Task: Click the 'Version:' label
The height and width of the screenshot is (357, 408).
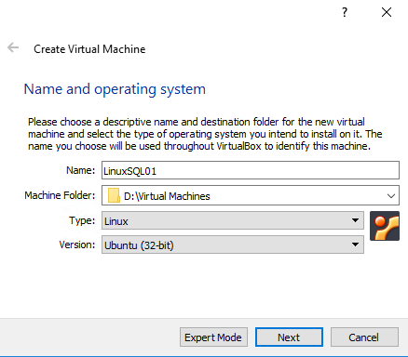Action: 77,245
